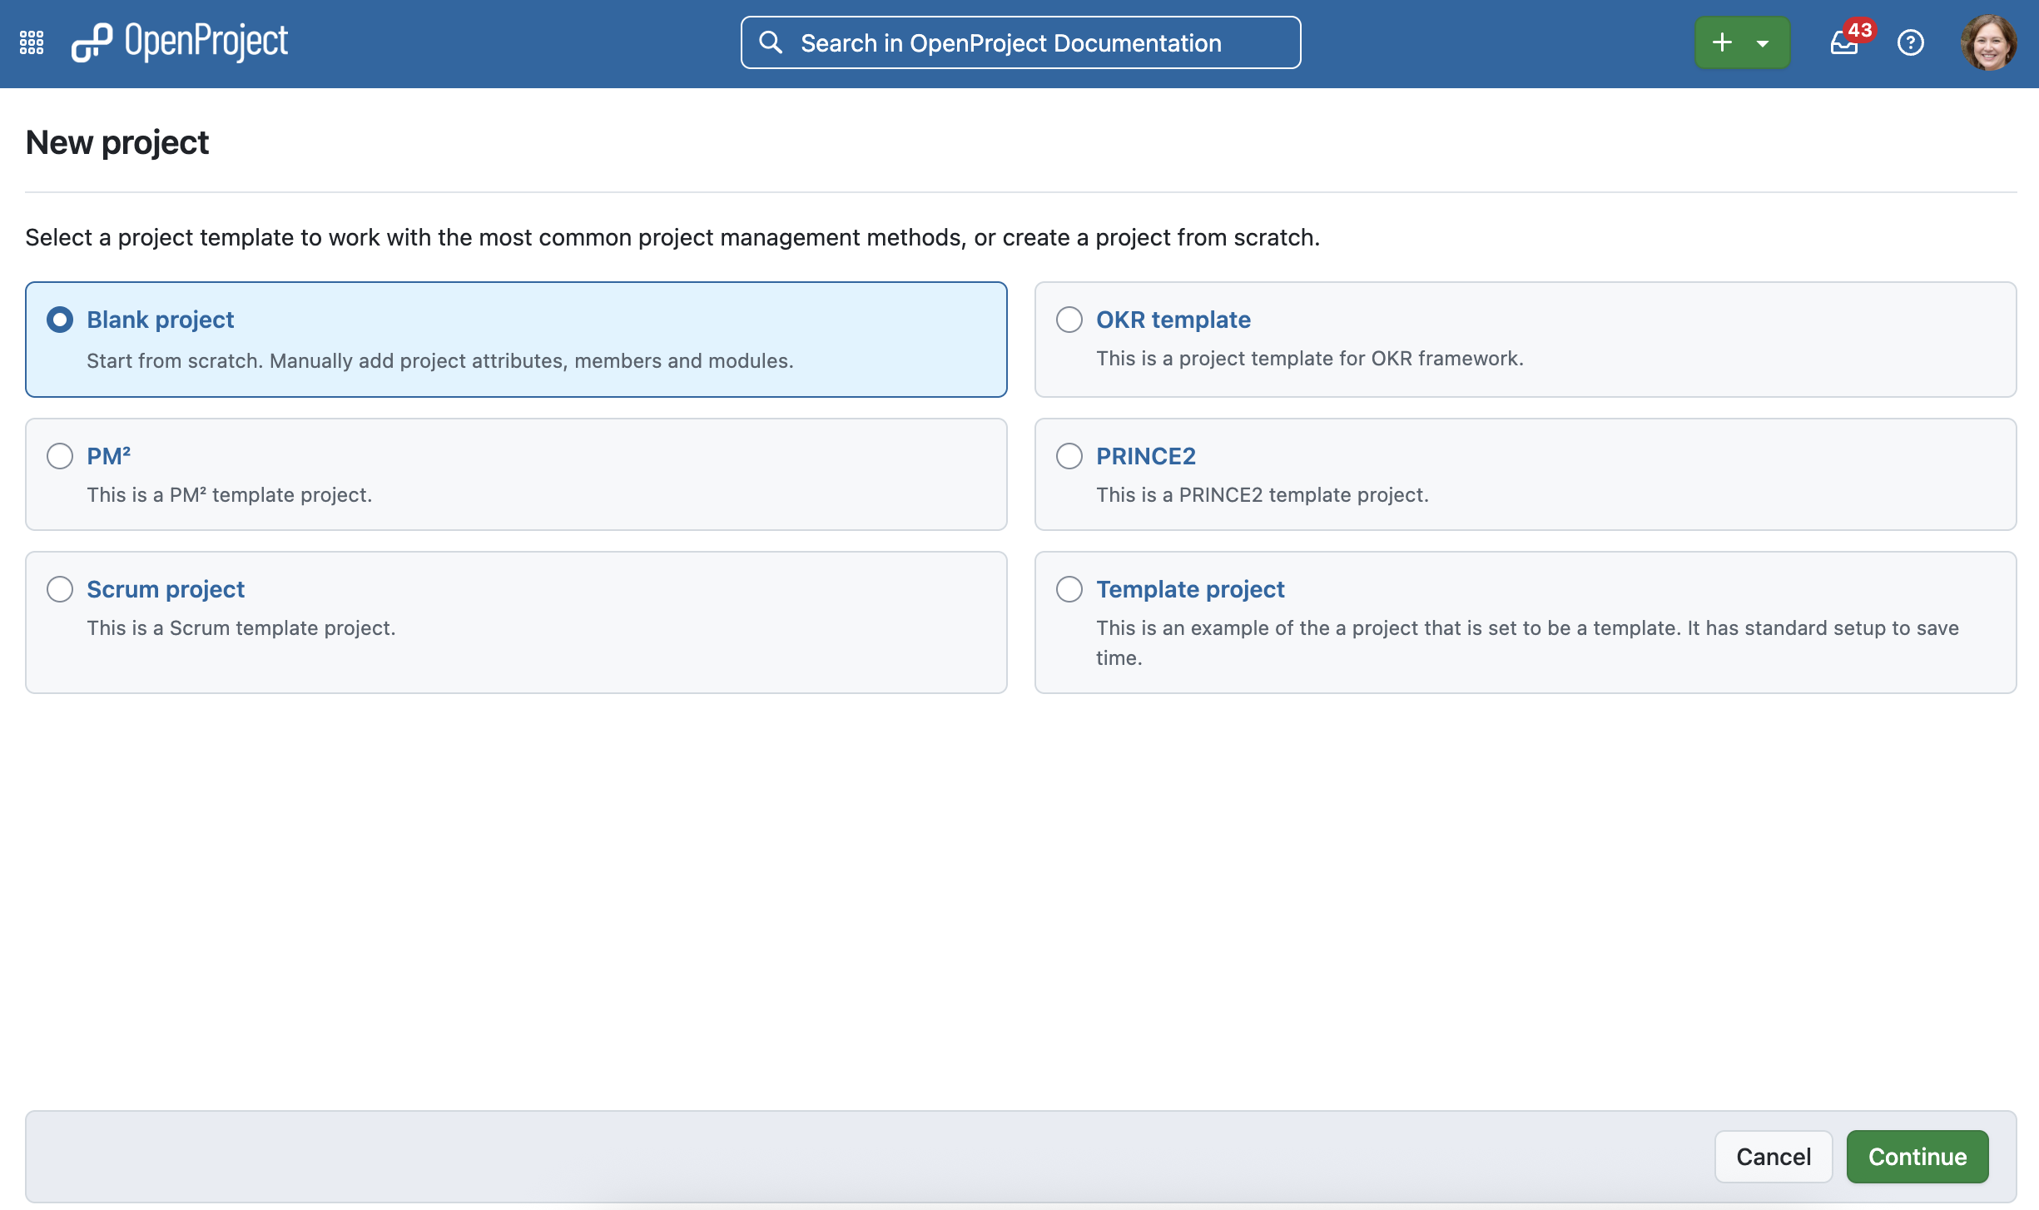Open the notifications bell with 43 alerts
The image size is (2039, 1210).
(1844, 42)
